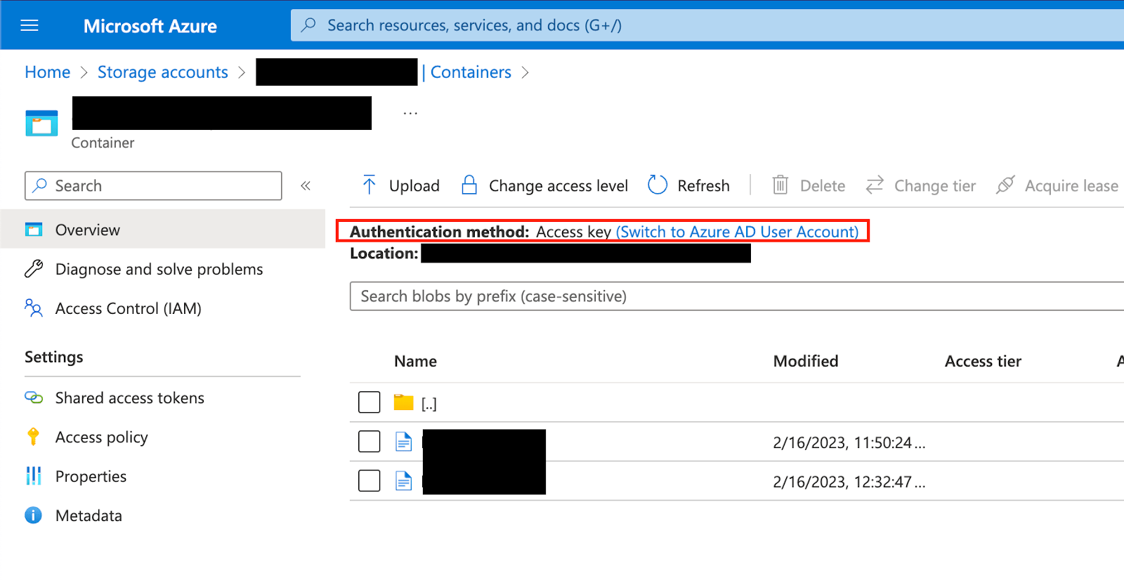
Task: Open the yellow parent folder icon
Action: coord(403,402)
